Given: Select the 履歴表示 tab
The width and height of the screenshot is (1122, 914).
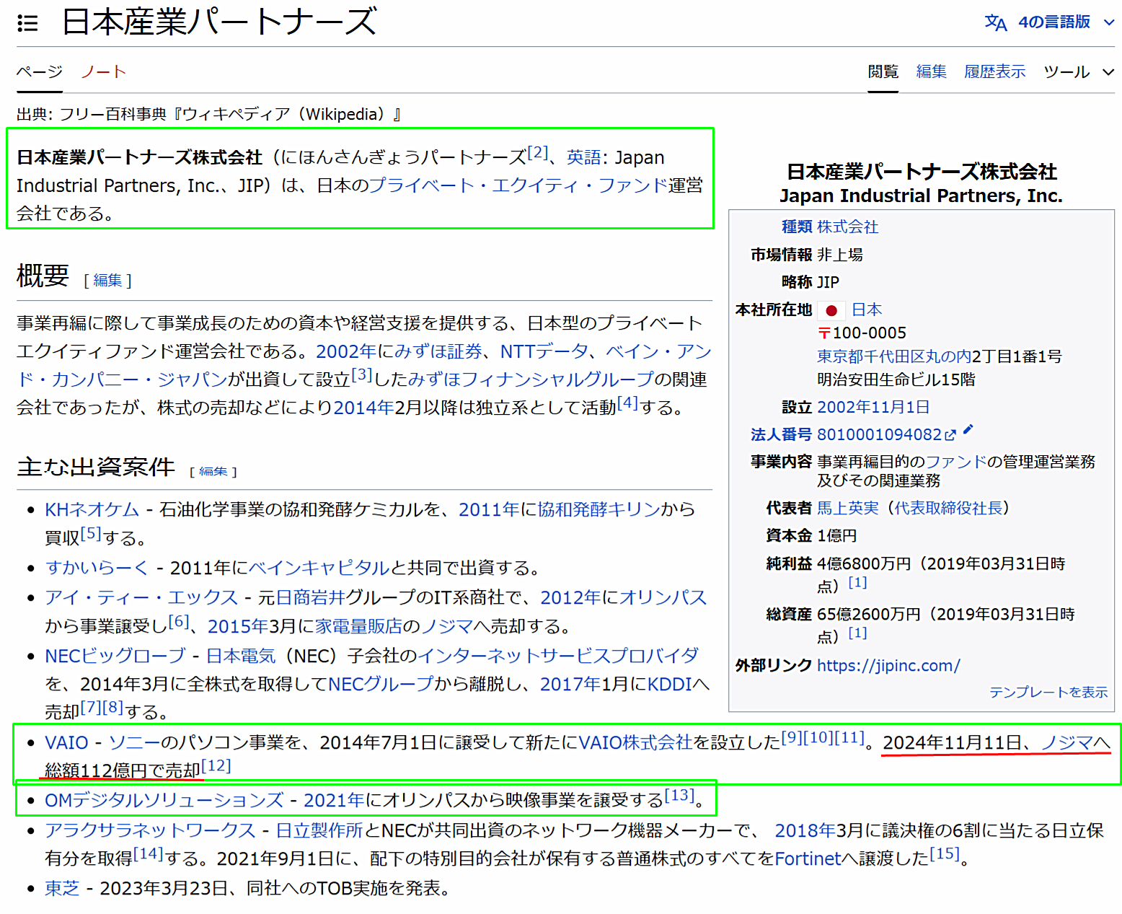Looking at the screenshot, I should tap(994, 72).
